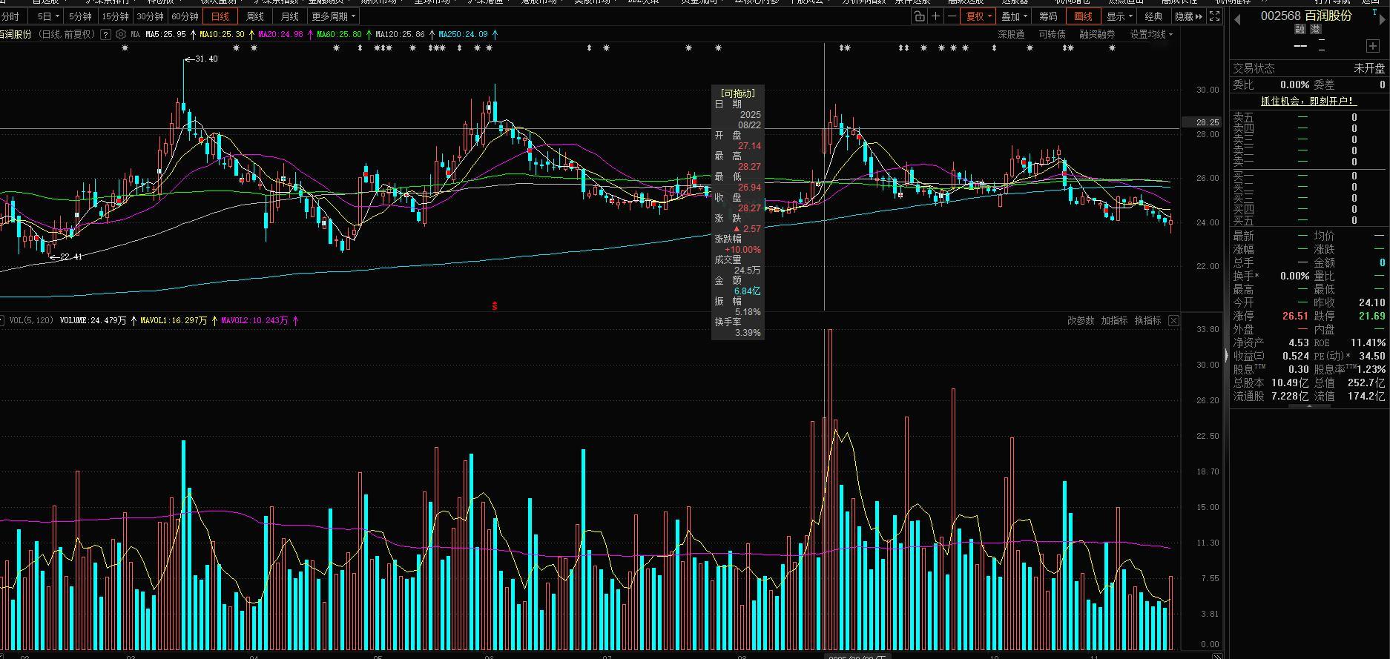This screenshot has width=1390, height=659.
Task: Enter fullscreen with the expand-arrows icon
Action: [1214, 16]
